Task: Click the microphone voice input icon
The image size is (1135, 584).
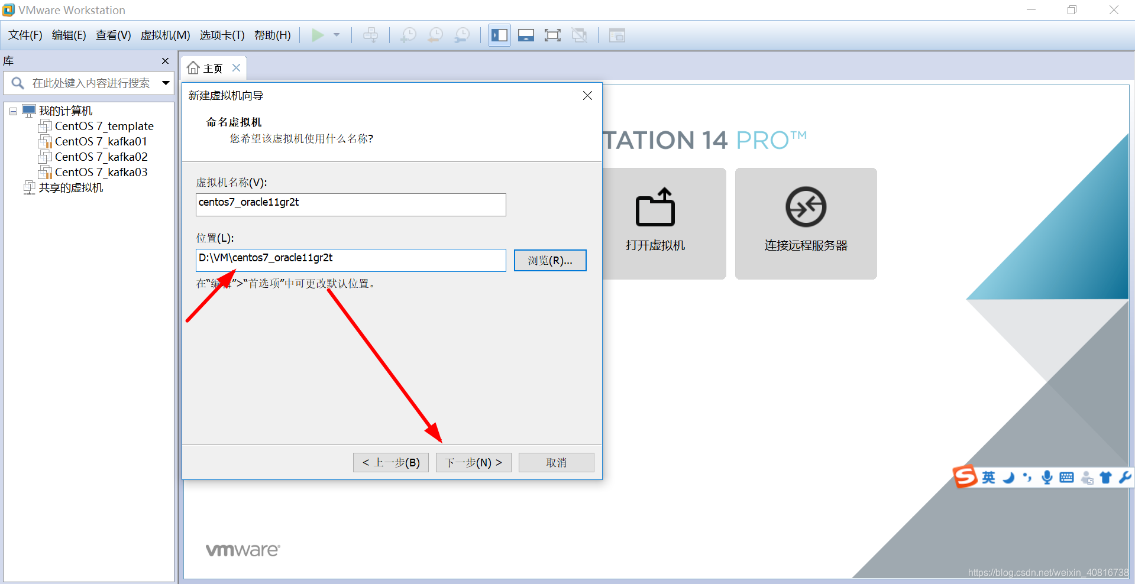Action: click(x=1047, y=478)
